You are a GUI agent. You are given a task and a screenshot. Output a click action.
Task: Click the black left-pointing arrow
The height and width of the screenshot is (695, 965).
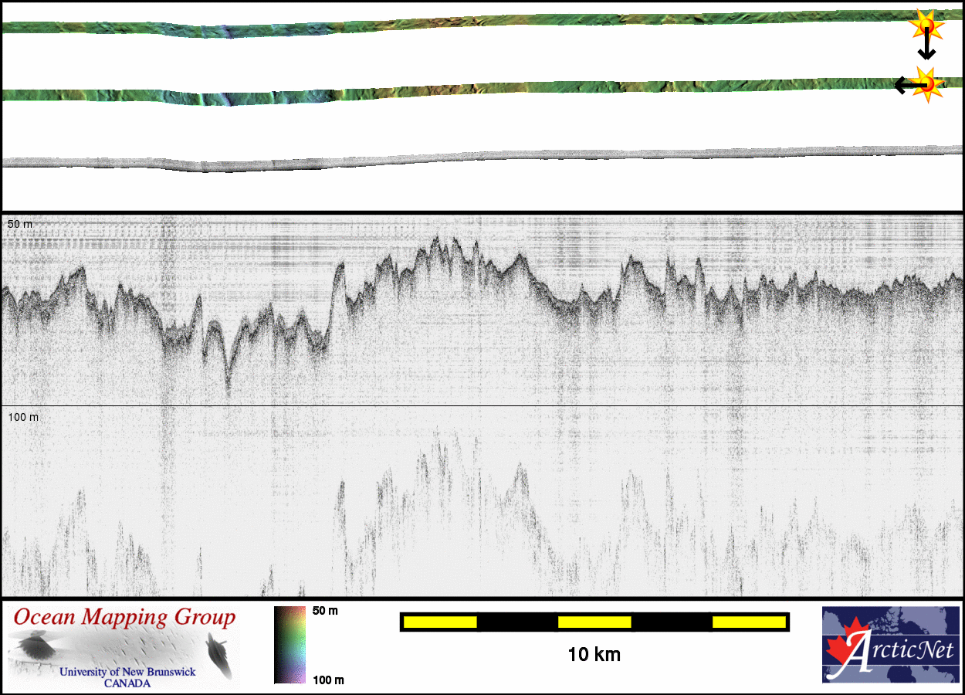click(903, 85)
